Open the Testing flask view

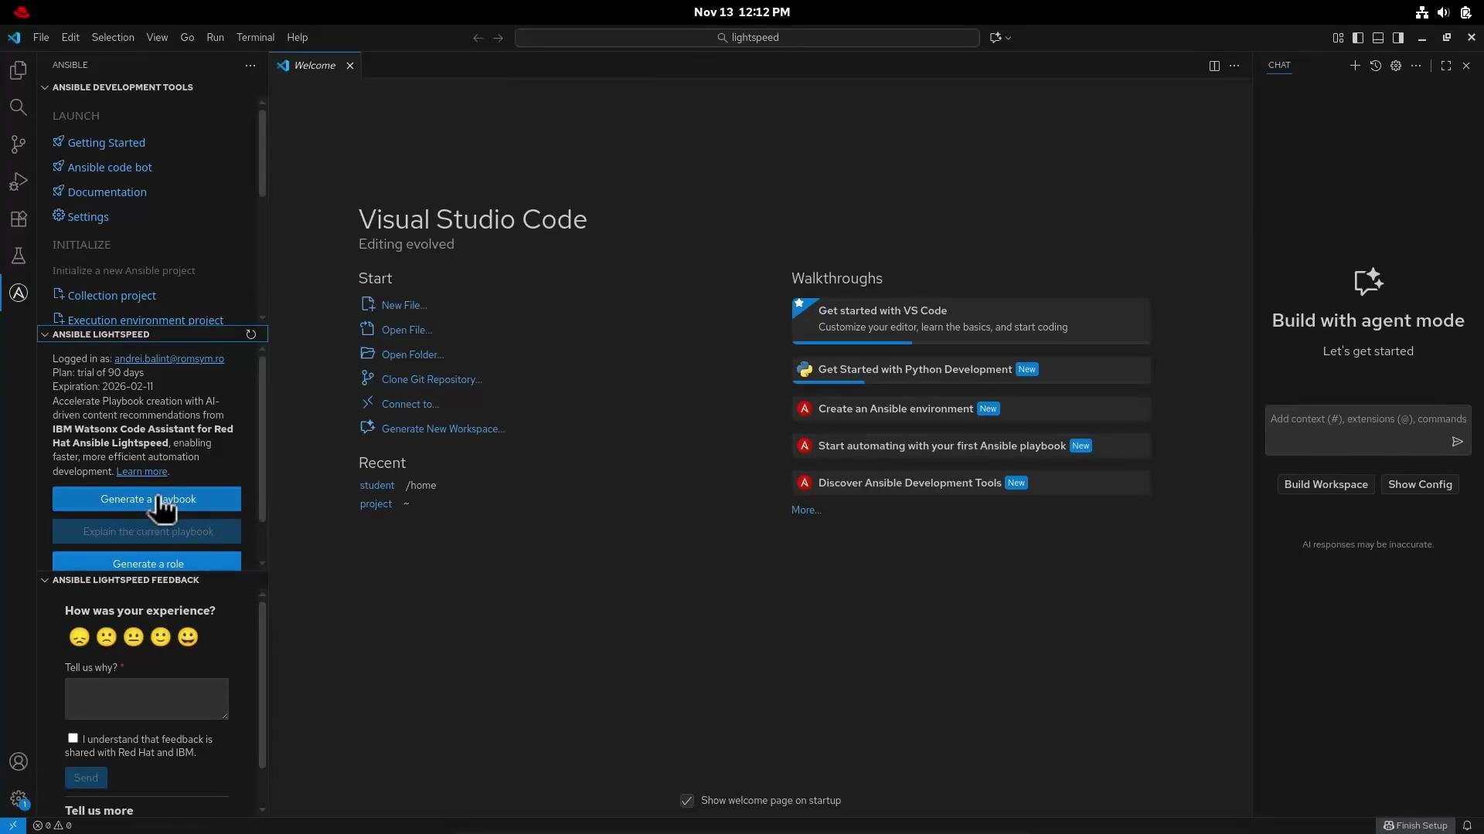point(19,256)
